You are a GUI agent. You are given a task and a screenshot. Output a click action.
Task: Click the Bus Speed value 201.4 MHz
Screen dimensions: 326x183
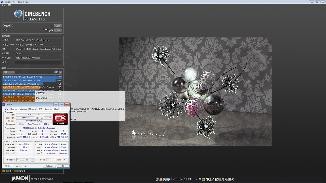tap(24, 150)
